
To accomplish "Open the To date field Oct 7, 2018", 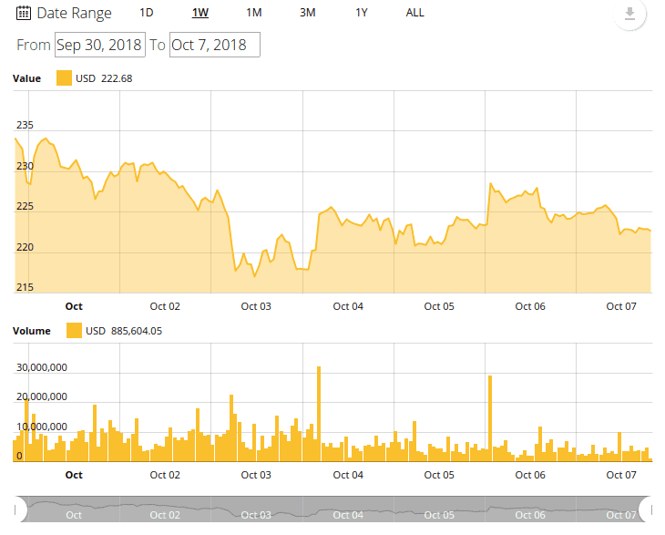I will click(x=215, y=45).
